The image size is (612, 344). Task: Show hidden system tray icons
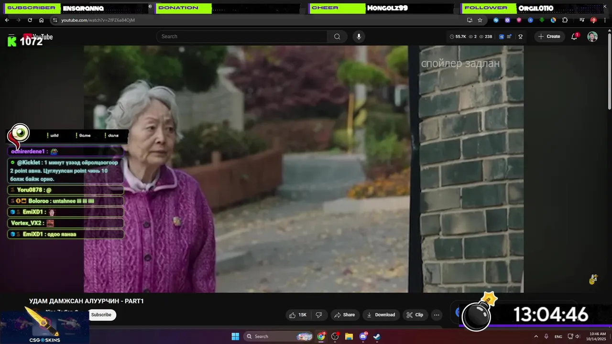pyautogui.click(x=536, y=336)
